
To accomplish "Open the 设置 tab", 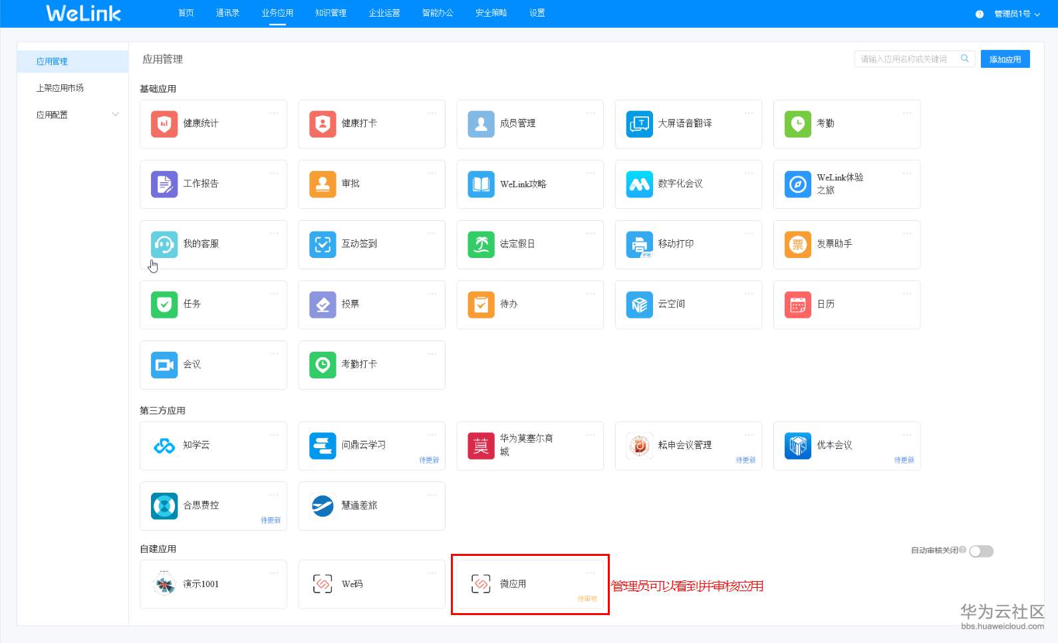I will 537,13.
